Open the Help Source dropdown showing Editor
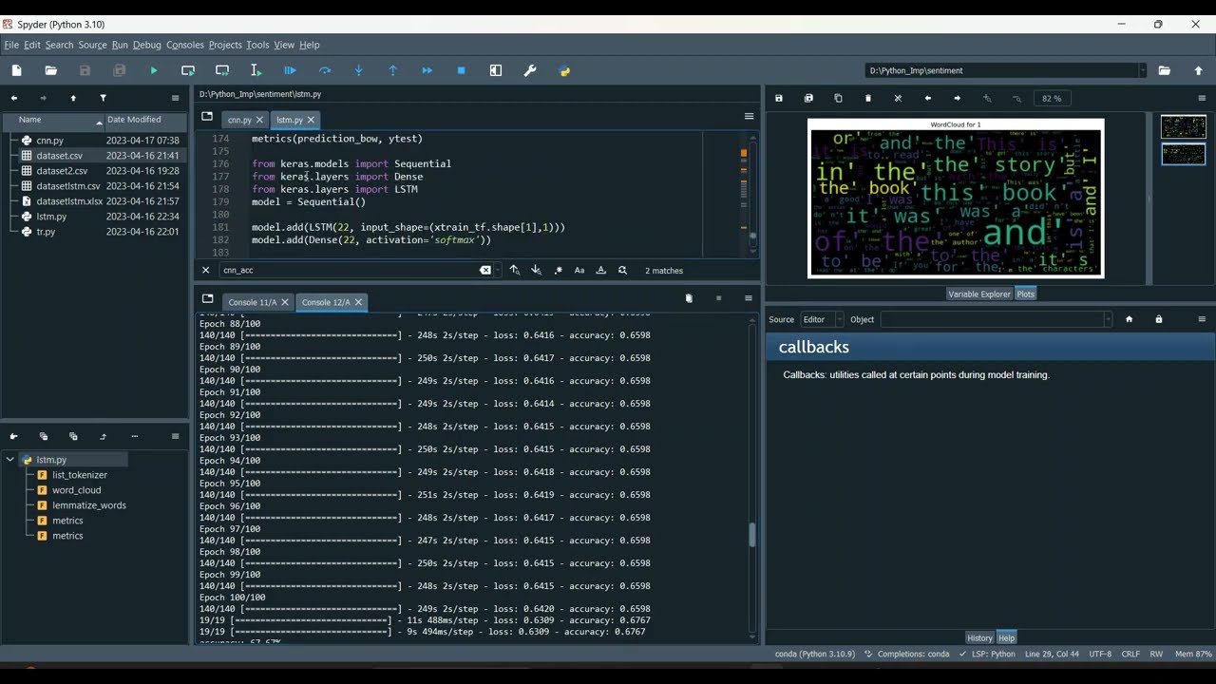 (823, 319)
